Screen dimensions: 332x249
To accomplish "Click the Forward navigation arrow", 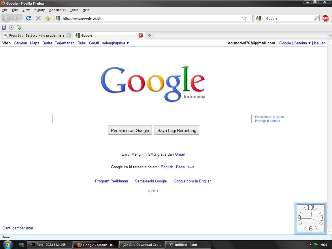I will click(15, 18).
